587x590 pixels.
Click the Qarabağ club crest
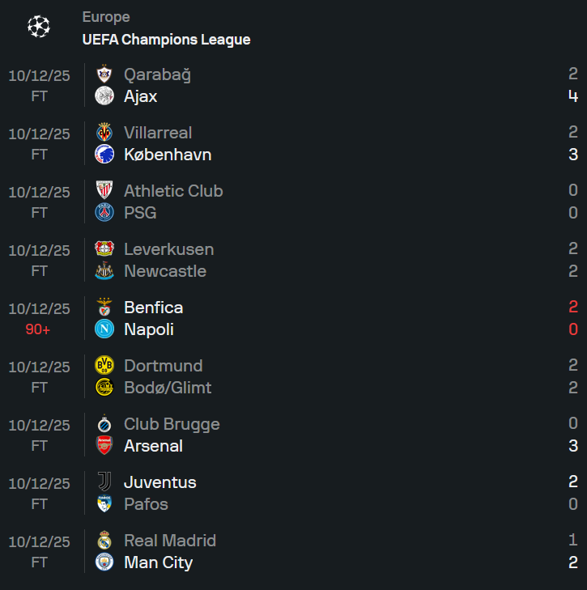point(104,74)
